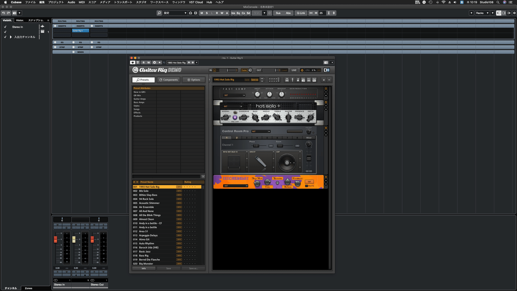This screenshot has height=291, width=517.
Task: Click the collapse all minus icon in rack toolbar
Action: pos(329,80)
